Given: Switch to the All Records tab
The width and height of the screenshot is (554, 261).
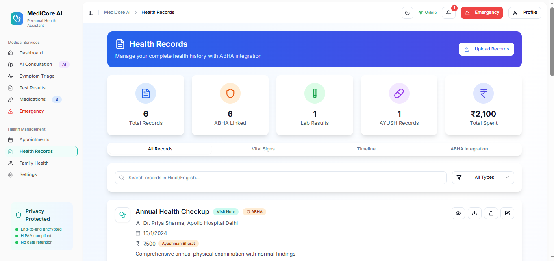Looking at the screenshot, I should click(160, 149).
